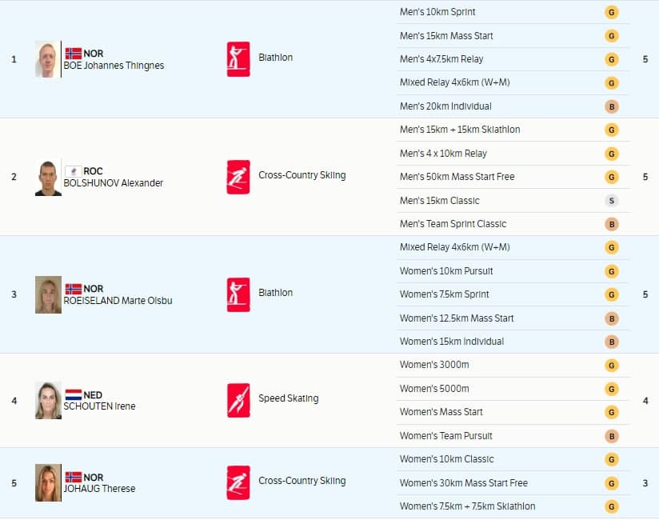The height and width of the screenshot is (520, 659).
Task: Click Johannes Thingnes Boe's biathlon sport icon
Action: tap(238, 59)
